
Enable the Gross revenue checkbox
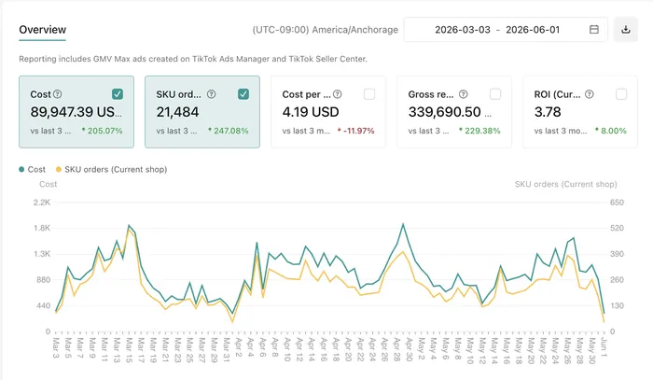coord(495,94)
